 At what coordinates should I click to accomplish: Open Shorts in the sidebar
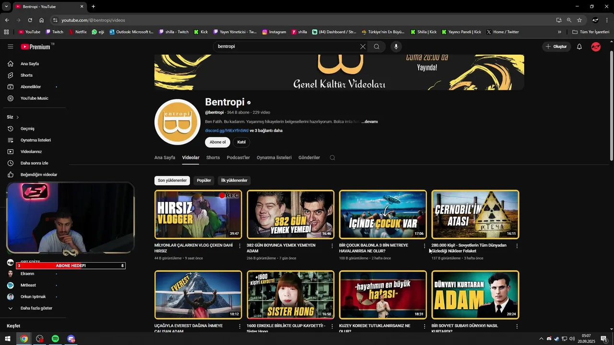coord(26,75)
